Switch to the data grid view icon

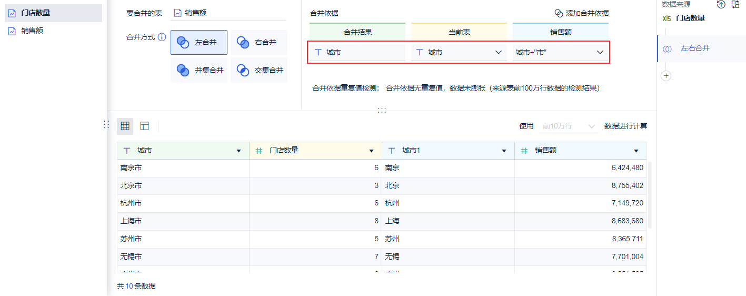tap(125, 126)
